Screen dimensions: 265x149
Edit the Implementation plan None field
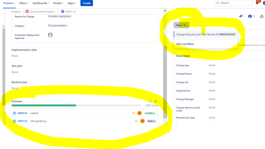(15, 56)
